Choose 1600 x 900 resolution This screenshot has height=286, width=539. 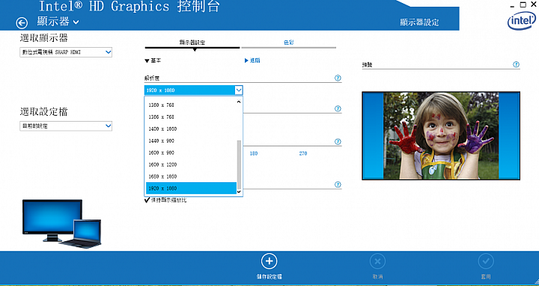[x=191, y=152]
